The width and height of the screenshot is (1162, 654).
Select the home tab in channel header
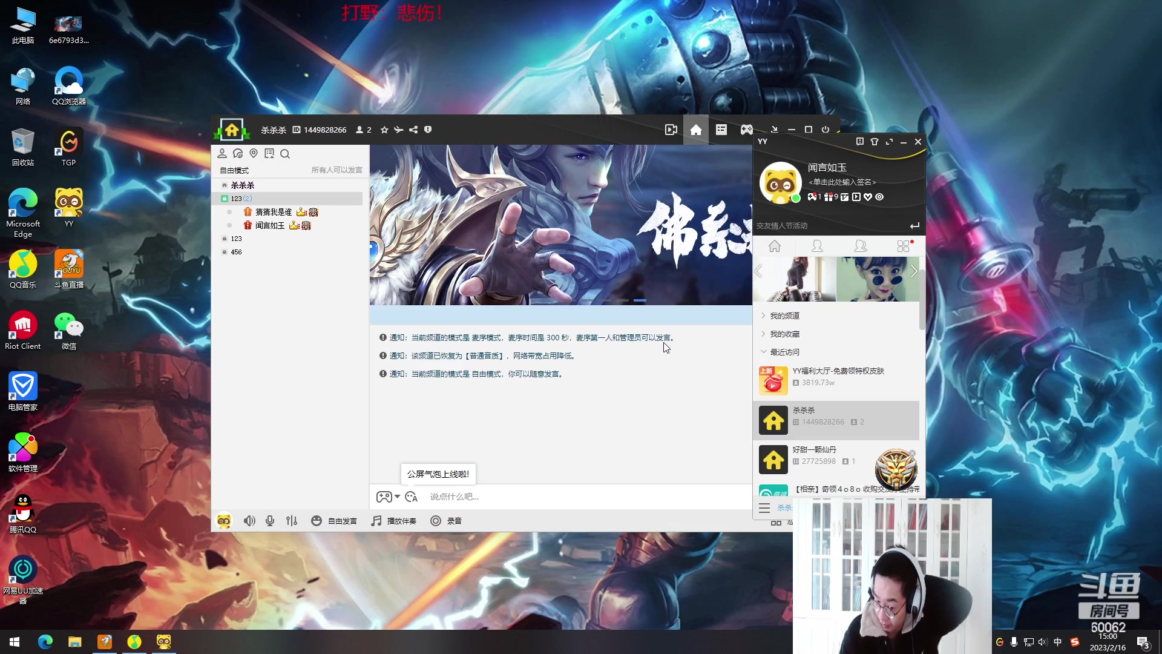[x=696, y=130]
